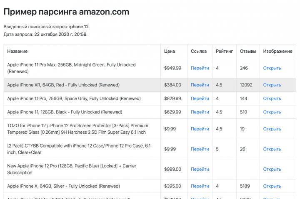Click the price $829.99
This screenshot has width=300, height=199.
pyautogui.click(x=172, y=98)
